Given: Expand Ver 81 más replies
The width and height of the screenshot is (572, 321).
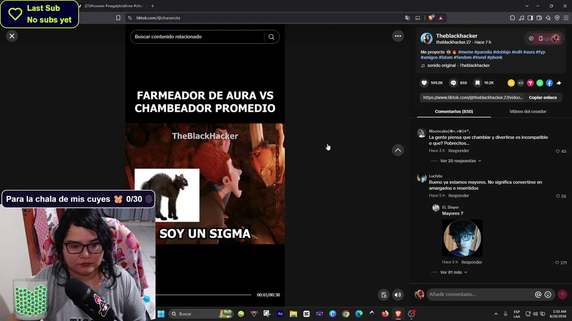Looking at the screenshot, I should 454,272.
